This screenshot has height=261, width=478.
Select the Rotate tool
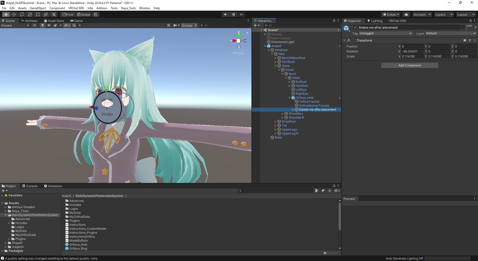(x=22, y=14)
